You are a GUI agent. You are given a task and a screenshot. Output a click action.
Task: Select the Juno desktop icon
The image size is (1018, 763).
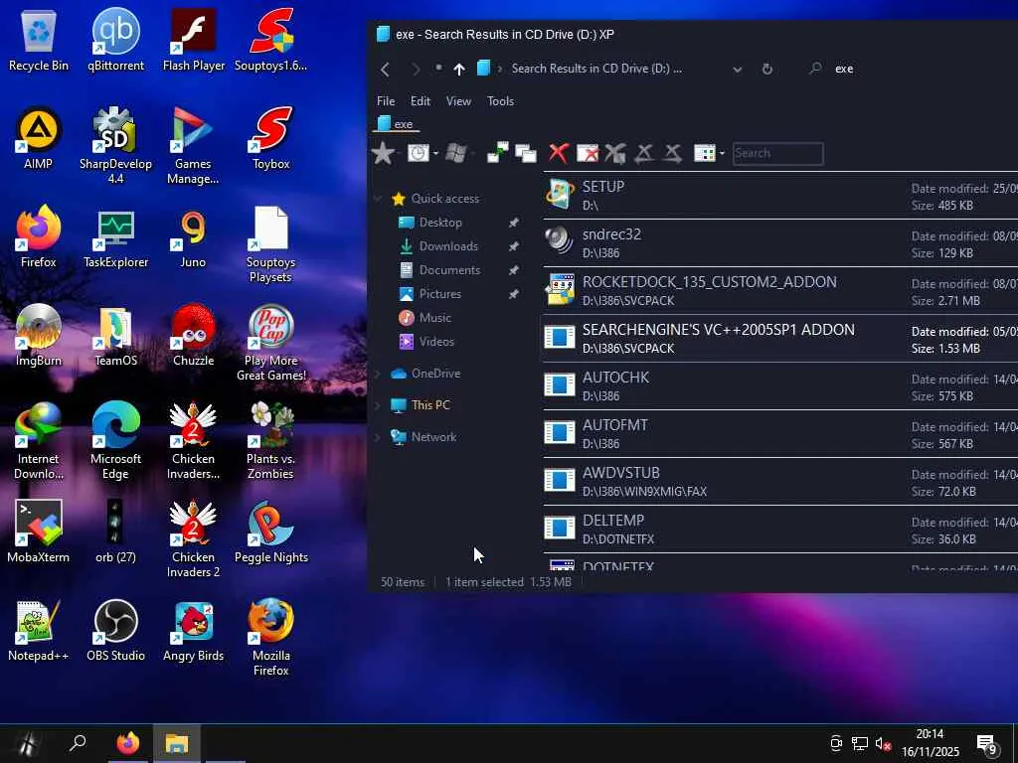194,236
